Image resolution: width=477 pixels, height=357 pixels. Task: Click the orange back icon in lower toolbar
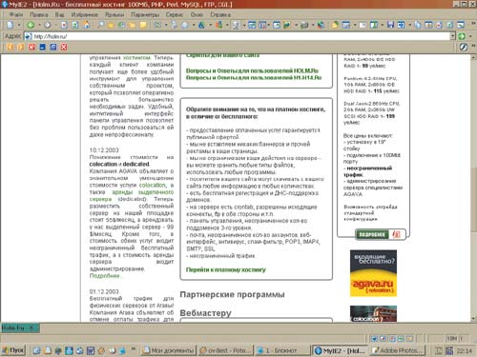[10, 47]
